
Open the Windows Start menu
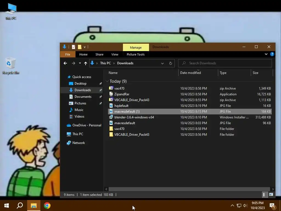click(x=7, y=206)
